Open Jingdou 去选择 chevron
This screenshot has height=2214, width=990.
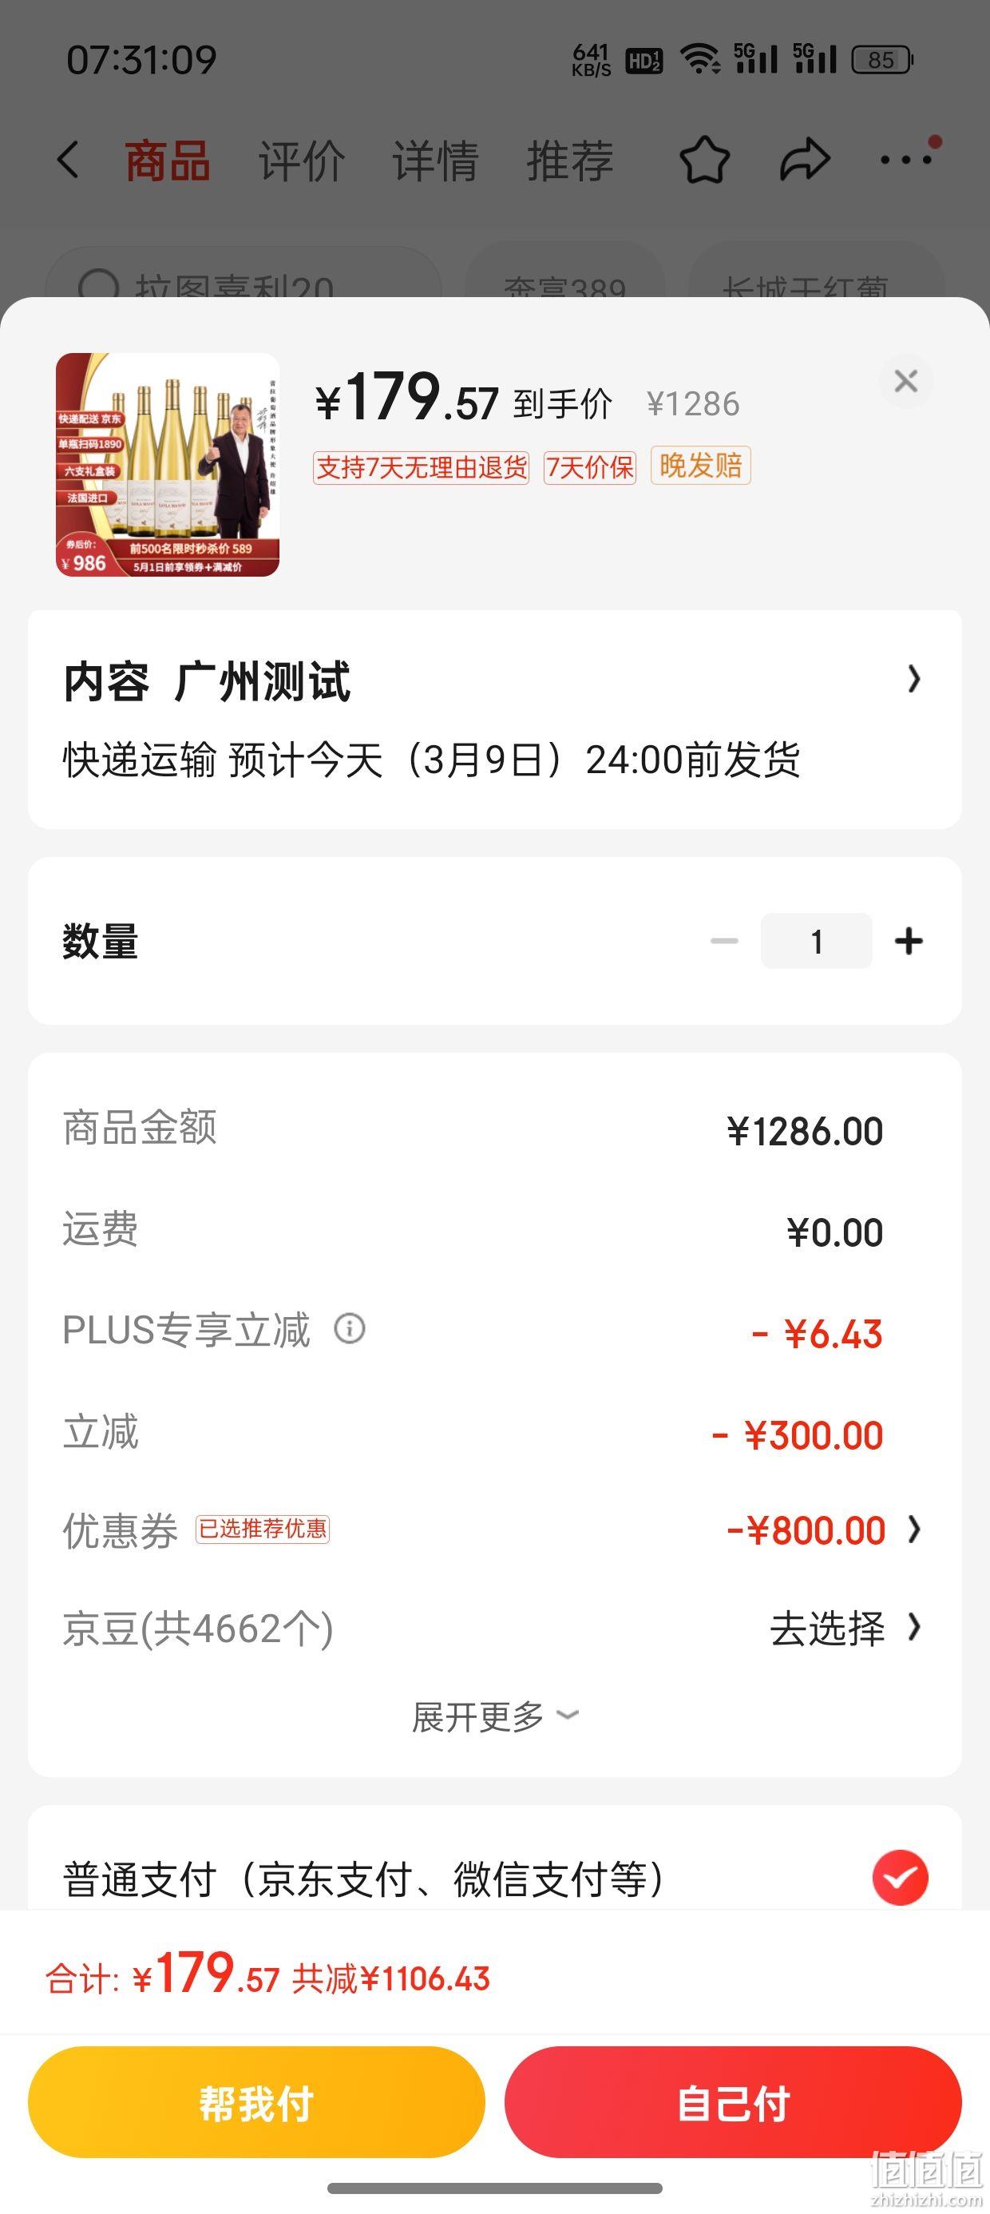pyautogui.click(x=914, y=1627)
